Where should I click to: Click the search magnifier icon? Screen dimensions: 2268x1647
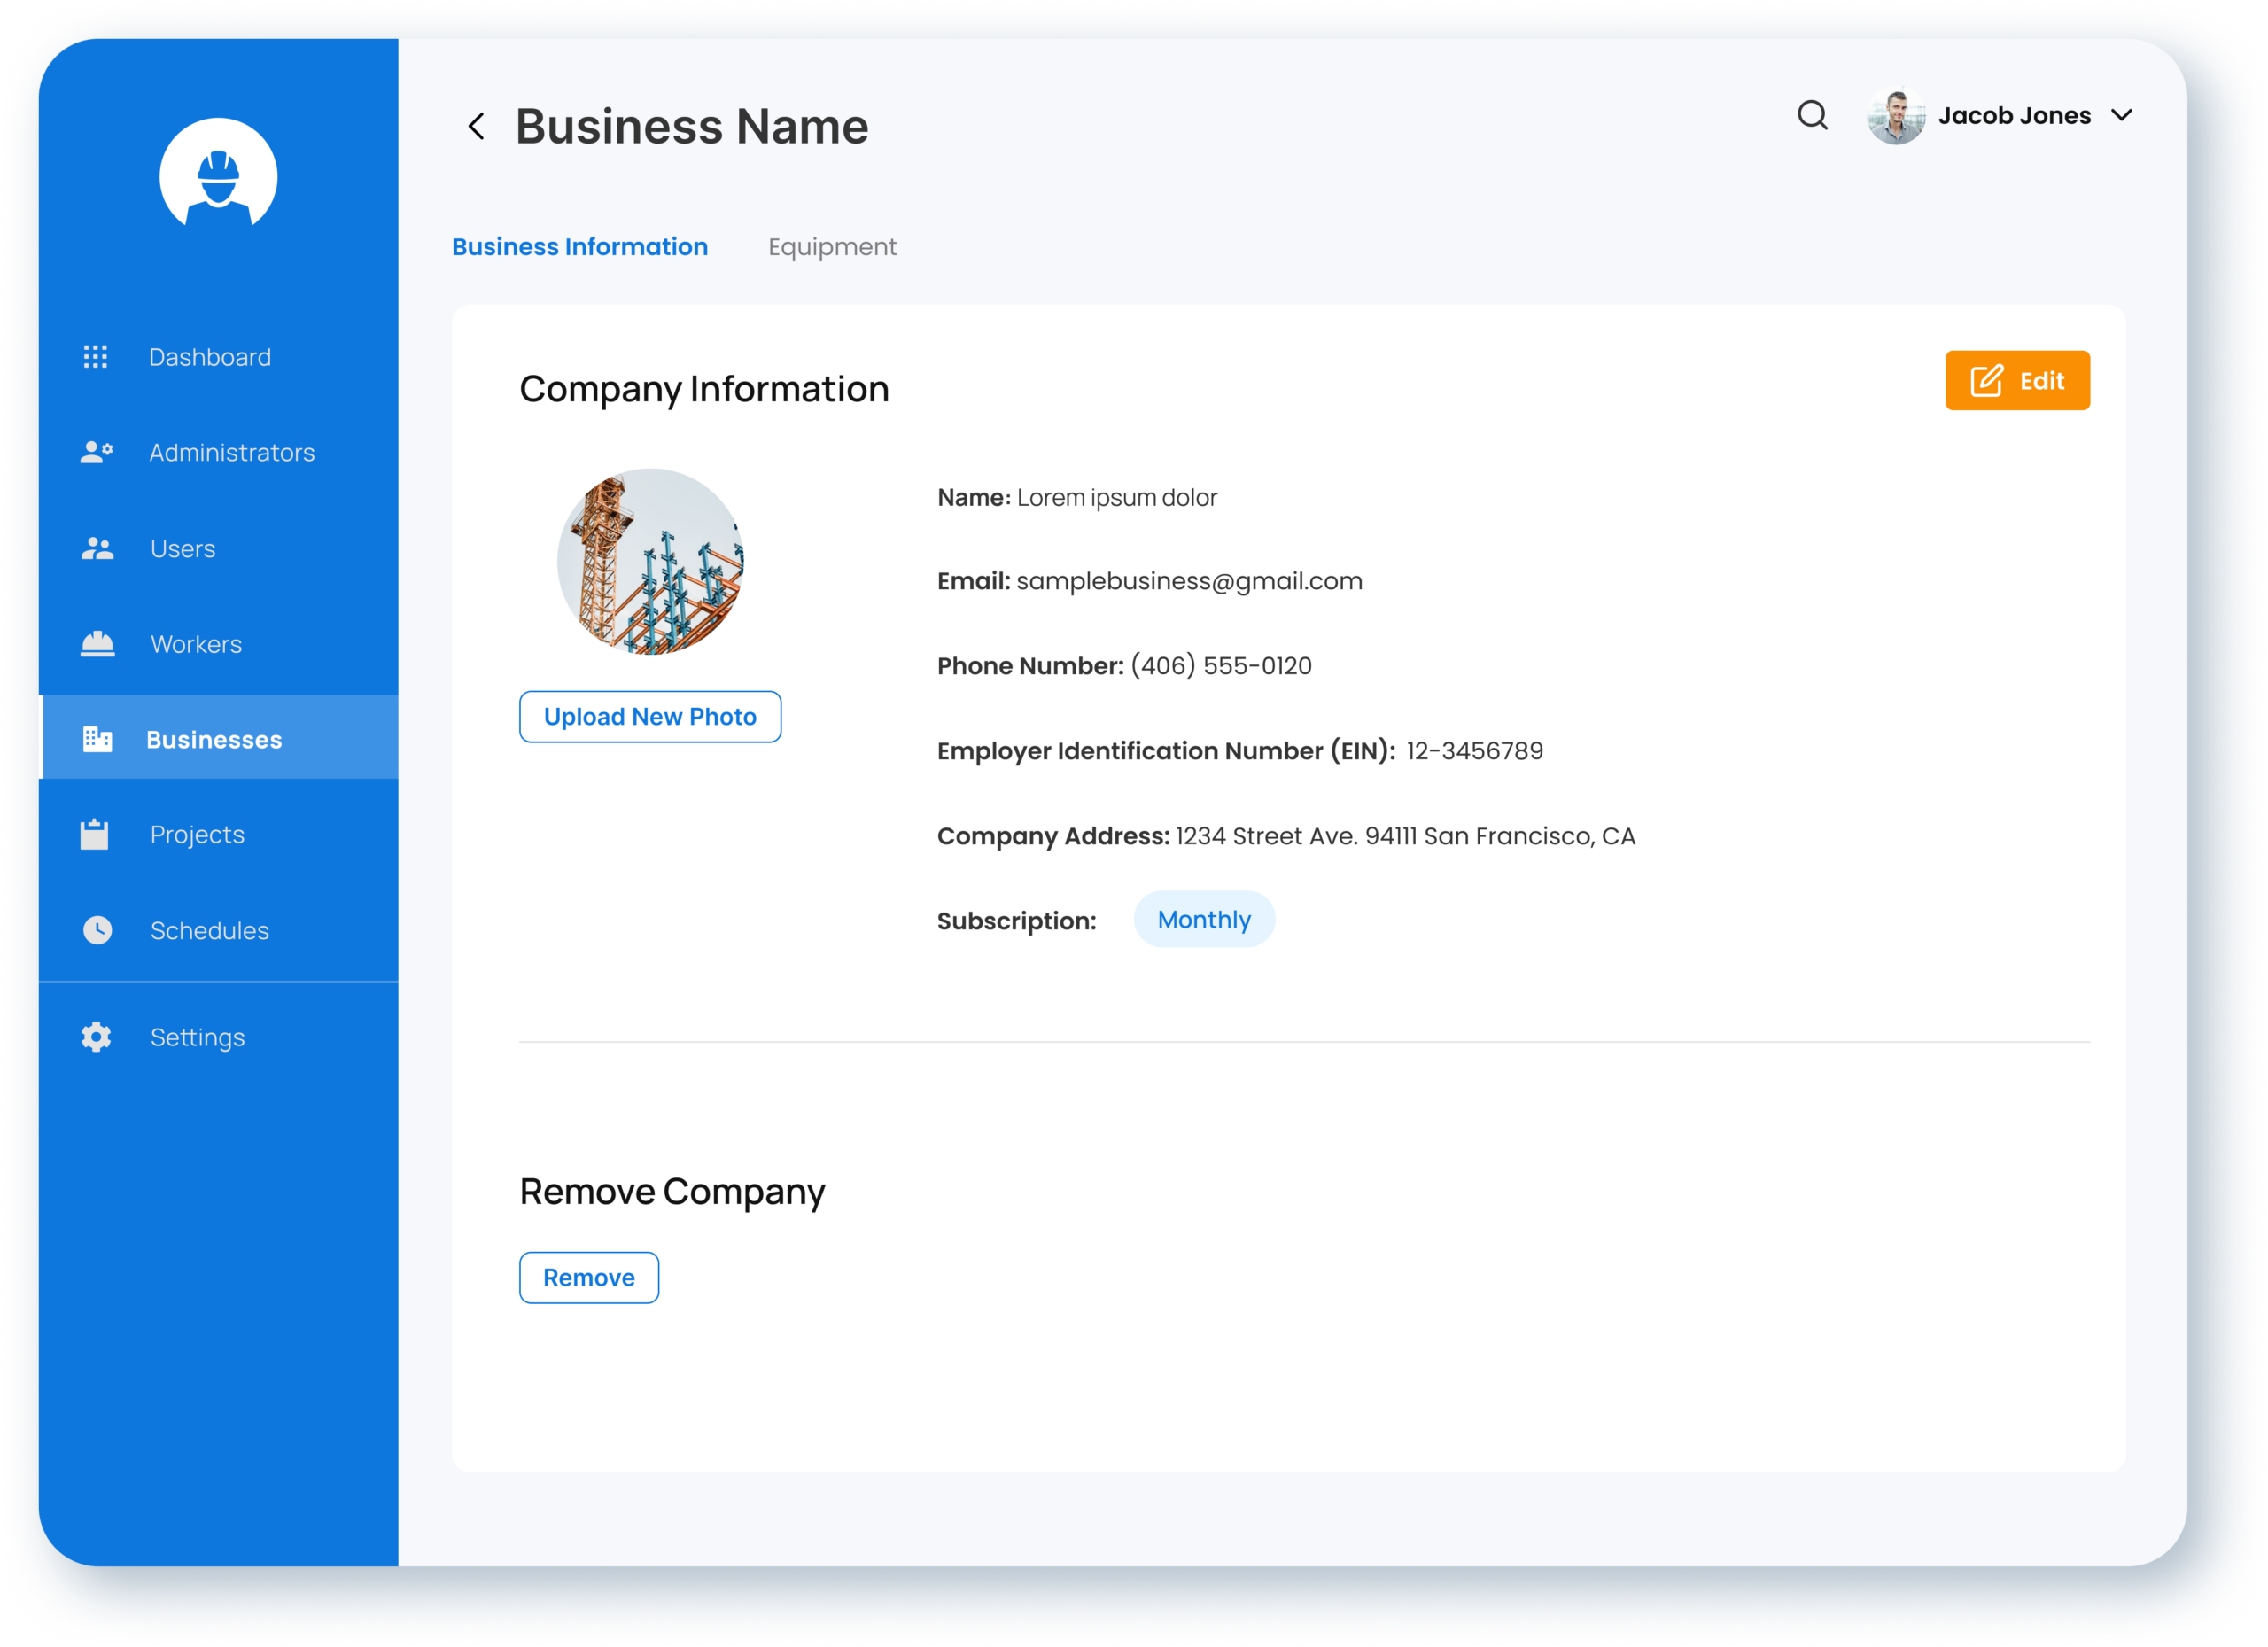point(1812,116)
